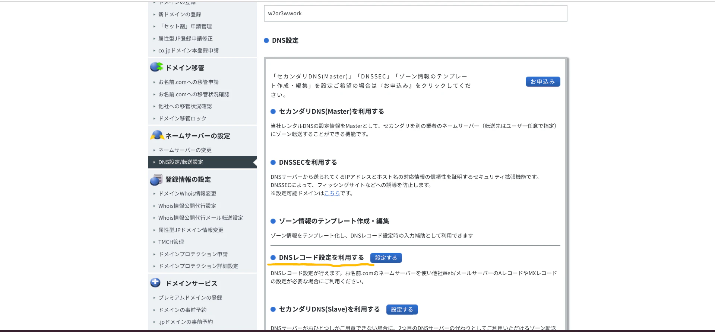The width and height of the screenshot is (715, 332).
Task: Select 他社への移管状況確認 item
Action: pos(185,106)
